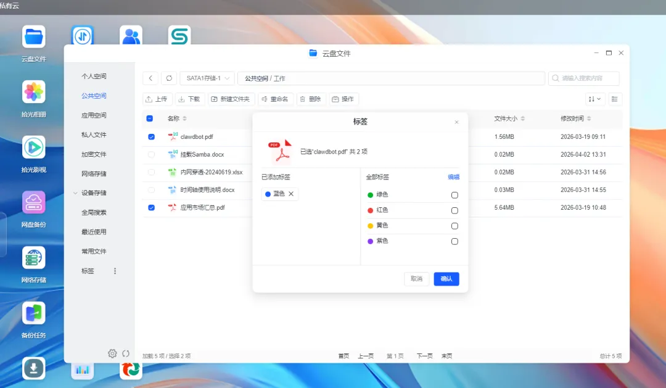
Task: Tick the 黄色 tag checkbox
Action: tap(454, 226)
